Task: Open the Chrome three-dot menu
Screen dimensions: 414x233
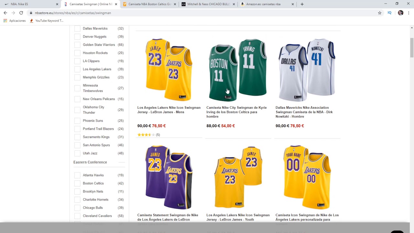Action: (x=409, y=13)
